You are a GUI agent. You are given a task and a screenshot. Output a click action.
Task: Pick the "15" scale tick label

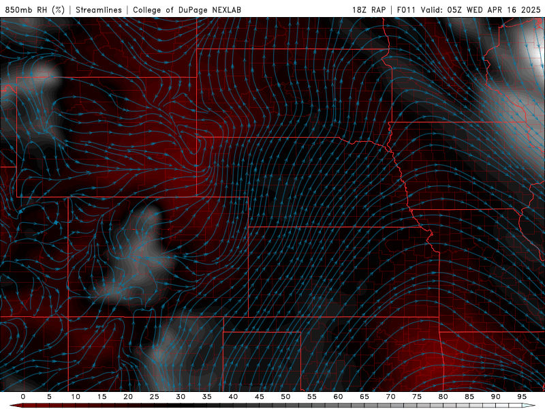click(102, 397)
